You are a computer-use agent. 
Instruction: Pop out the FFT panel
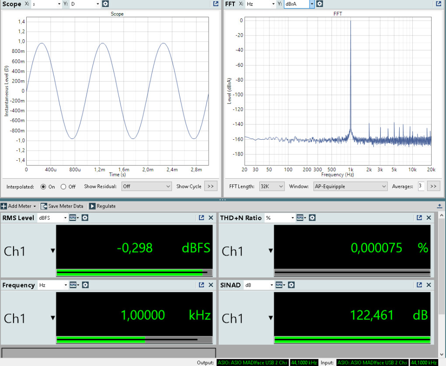(439, 3)
